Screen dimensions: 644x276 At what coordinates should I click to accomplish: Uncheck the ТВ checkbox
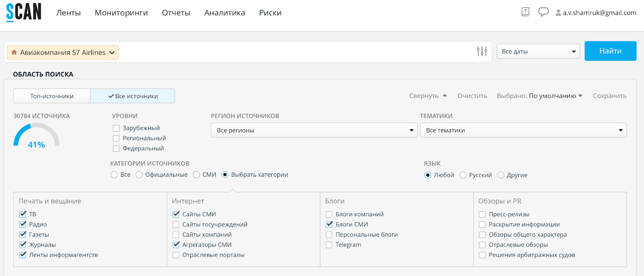pyautogui.click(x=23, y=214)
